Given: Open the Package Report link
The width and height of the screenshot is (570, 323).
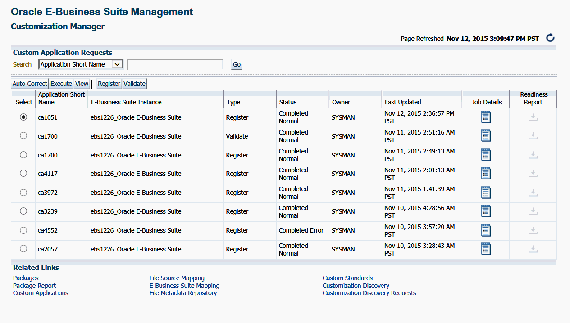Looking at the screenshot, I should [35, 286].
